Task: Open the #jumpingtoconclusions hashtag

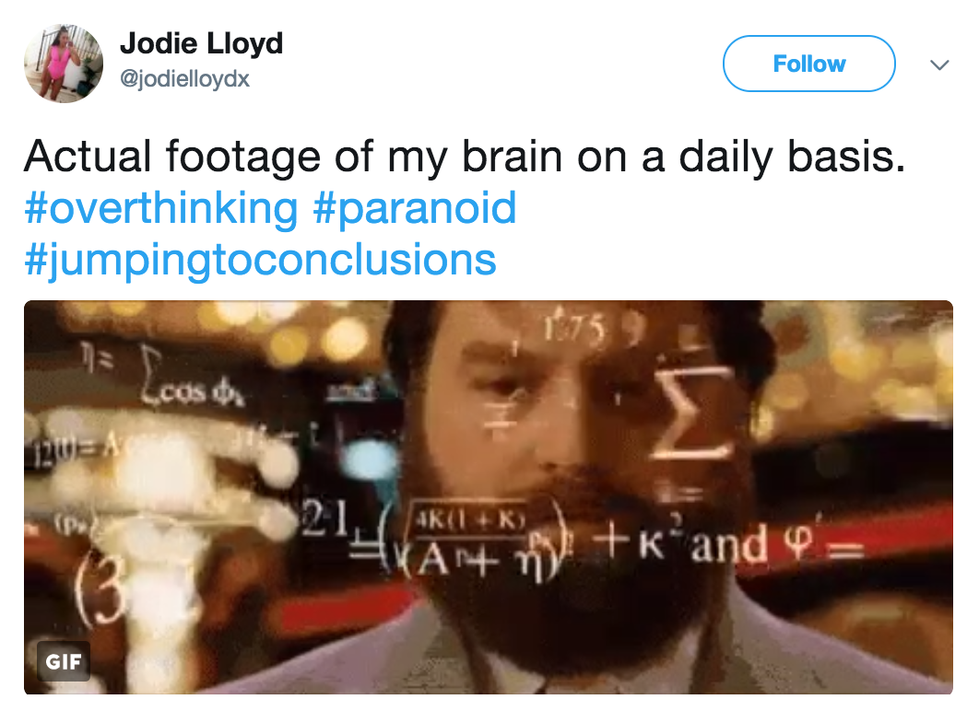Action: [260, 260]
